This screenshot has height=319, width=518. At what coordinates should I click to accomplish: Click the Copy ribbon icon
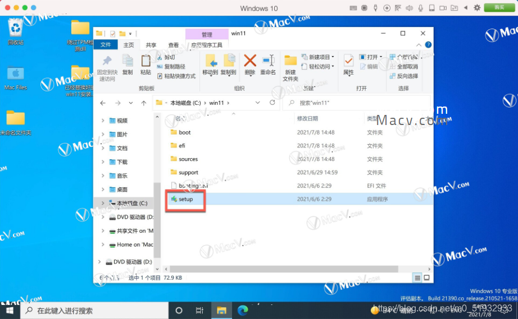[128, 65]
